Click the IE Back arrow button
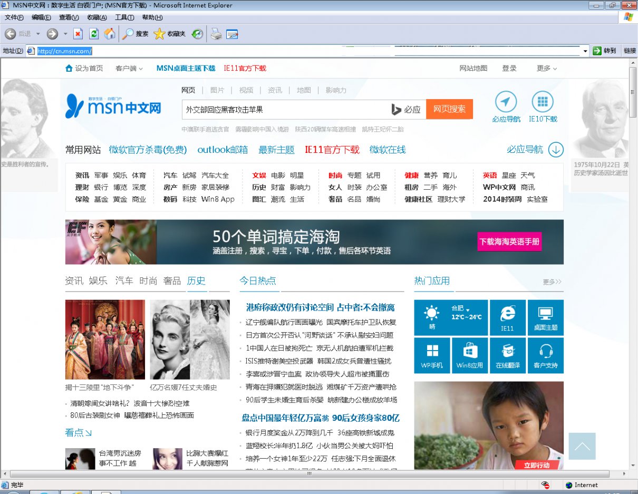638x494 pixels. pyautogui.click(x=10, y=34)
